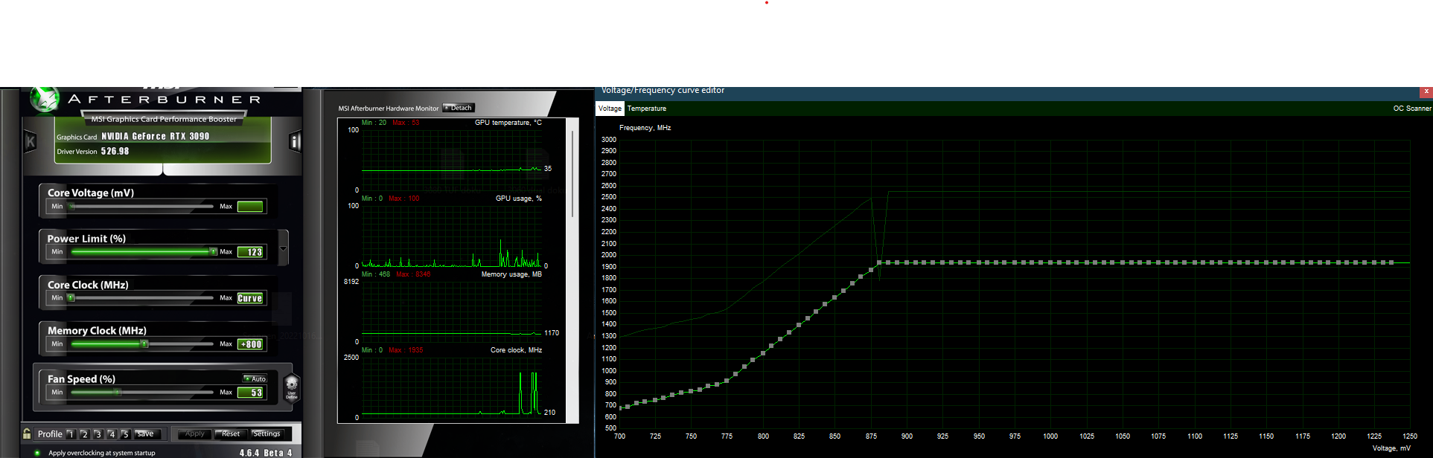Image resolution: width=1433 pixels, height=458 pixels.
Task: Click the Core Voltage (mV) label
Action: click(x=91, y=193)
